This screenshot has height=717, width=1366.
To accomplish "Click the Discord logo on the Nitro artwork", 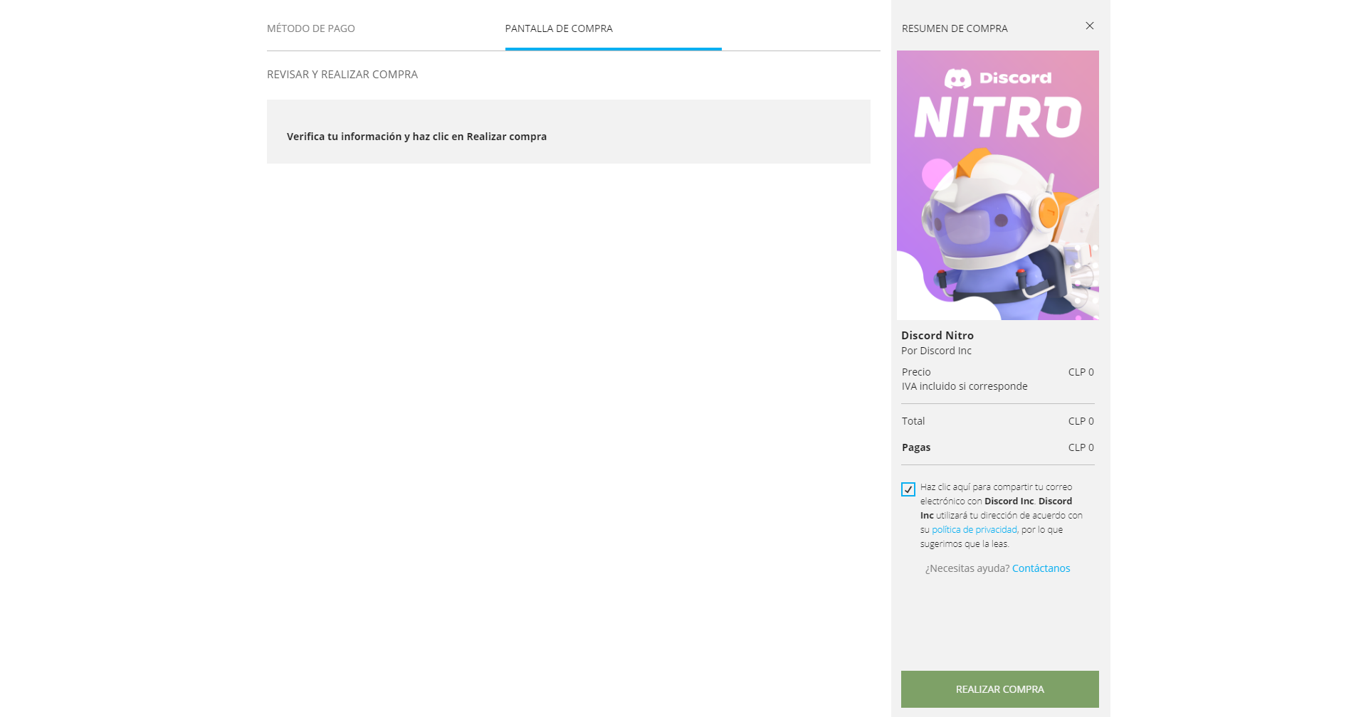I will pos(958,79).
